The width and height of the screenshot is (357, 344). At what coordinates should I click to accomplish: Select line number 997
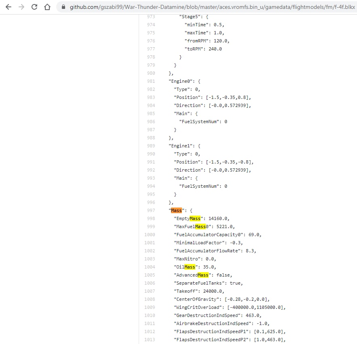point(151,210)
